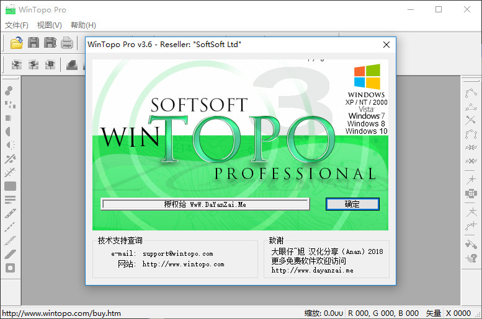Click the X 0000 status bar entry

(458, 313)
